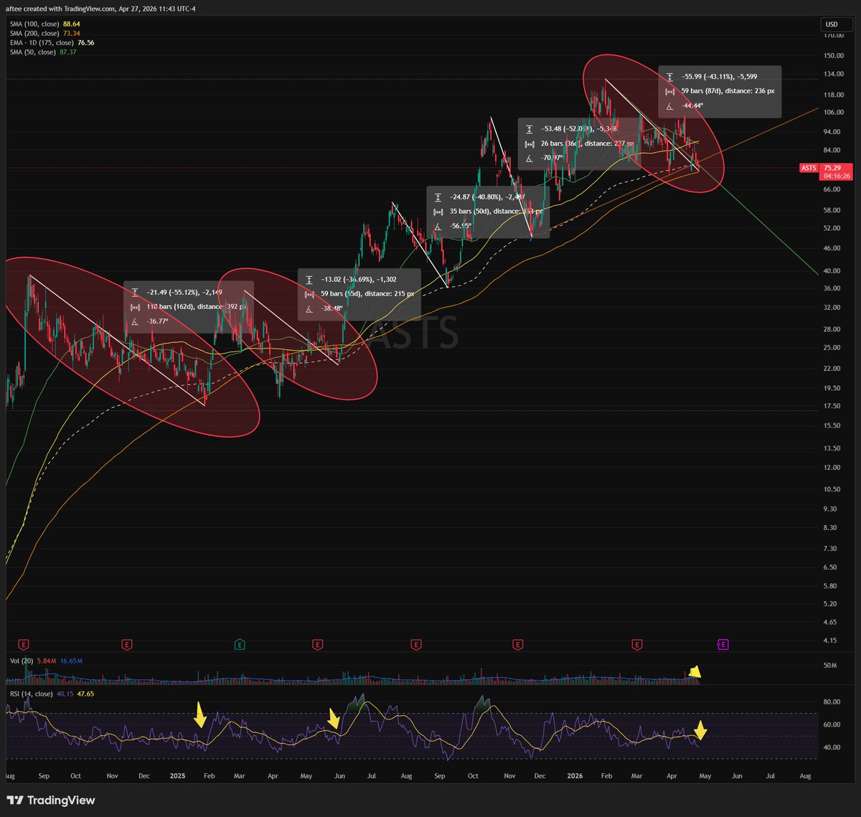The image size is (861, 817).
Task: Click the -36.77° angle label
Action: (x=158, y=321)
